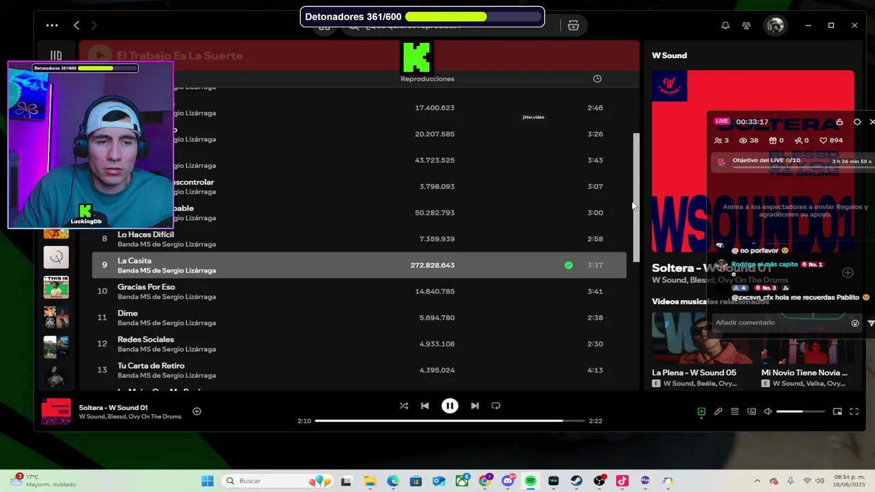Open the Windows Start menu
The width and height of the screenshot is (875, 492).
(x=208, y=481)
